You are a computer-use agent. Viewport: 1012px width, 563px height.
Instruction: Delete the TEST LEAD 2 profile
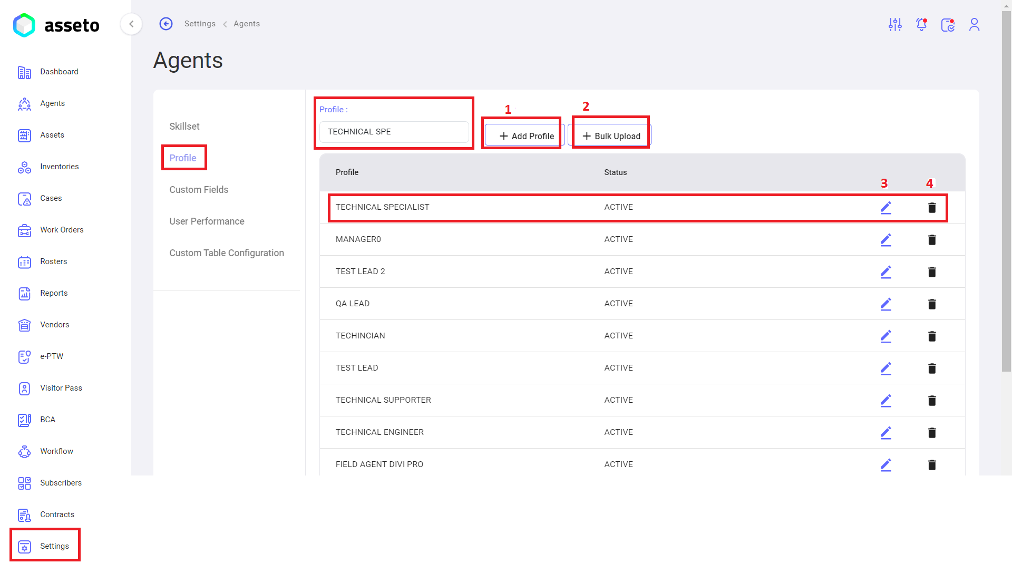pos(932,272)
